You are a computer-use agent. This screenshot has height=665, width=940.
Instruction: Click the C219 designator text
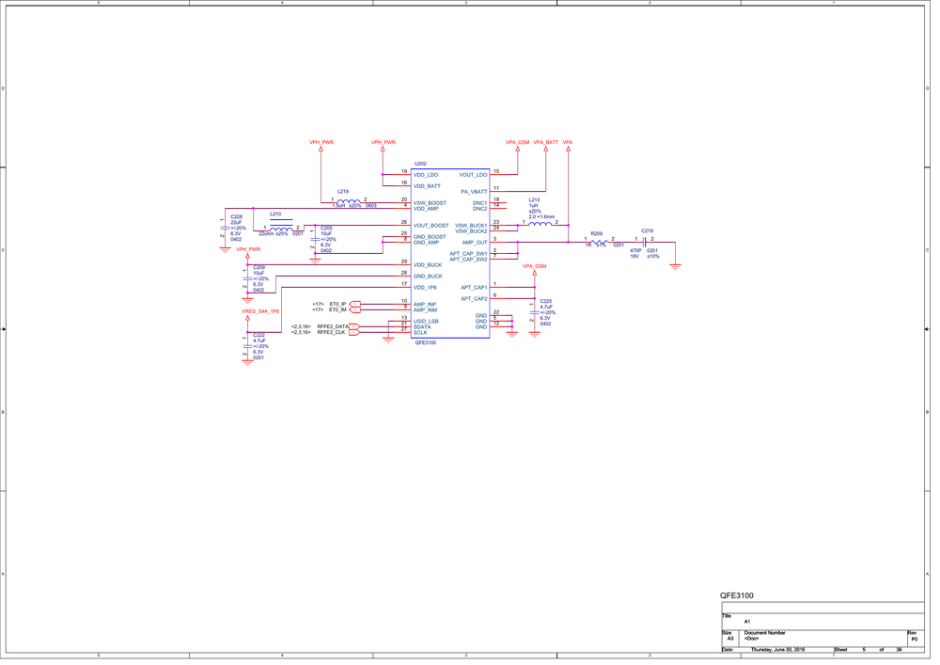tap(647, 230)
